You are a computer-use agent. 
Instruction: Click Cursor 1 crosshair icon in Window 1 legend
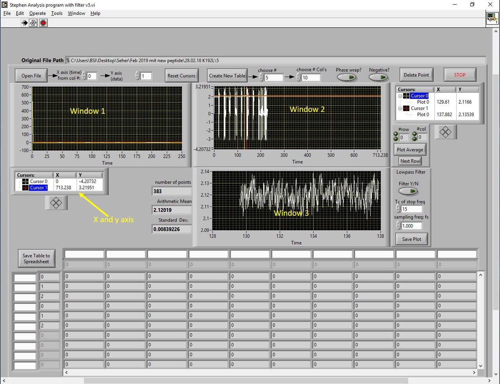(x=25, y=188)
